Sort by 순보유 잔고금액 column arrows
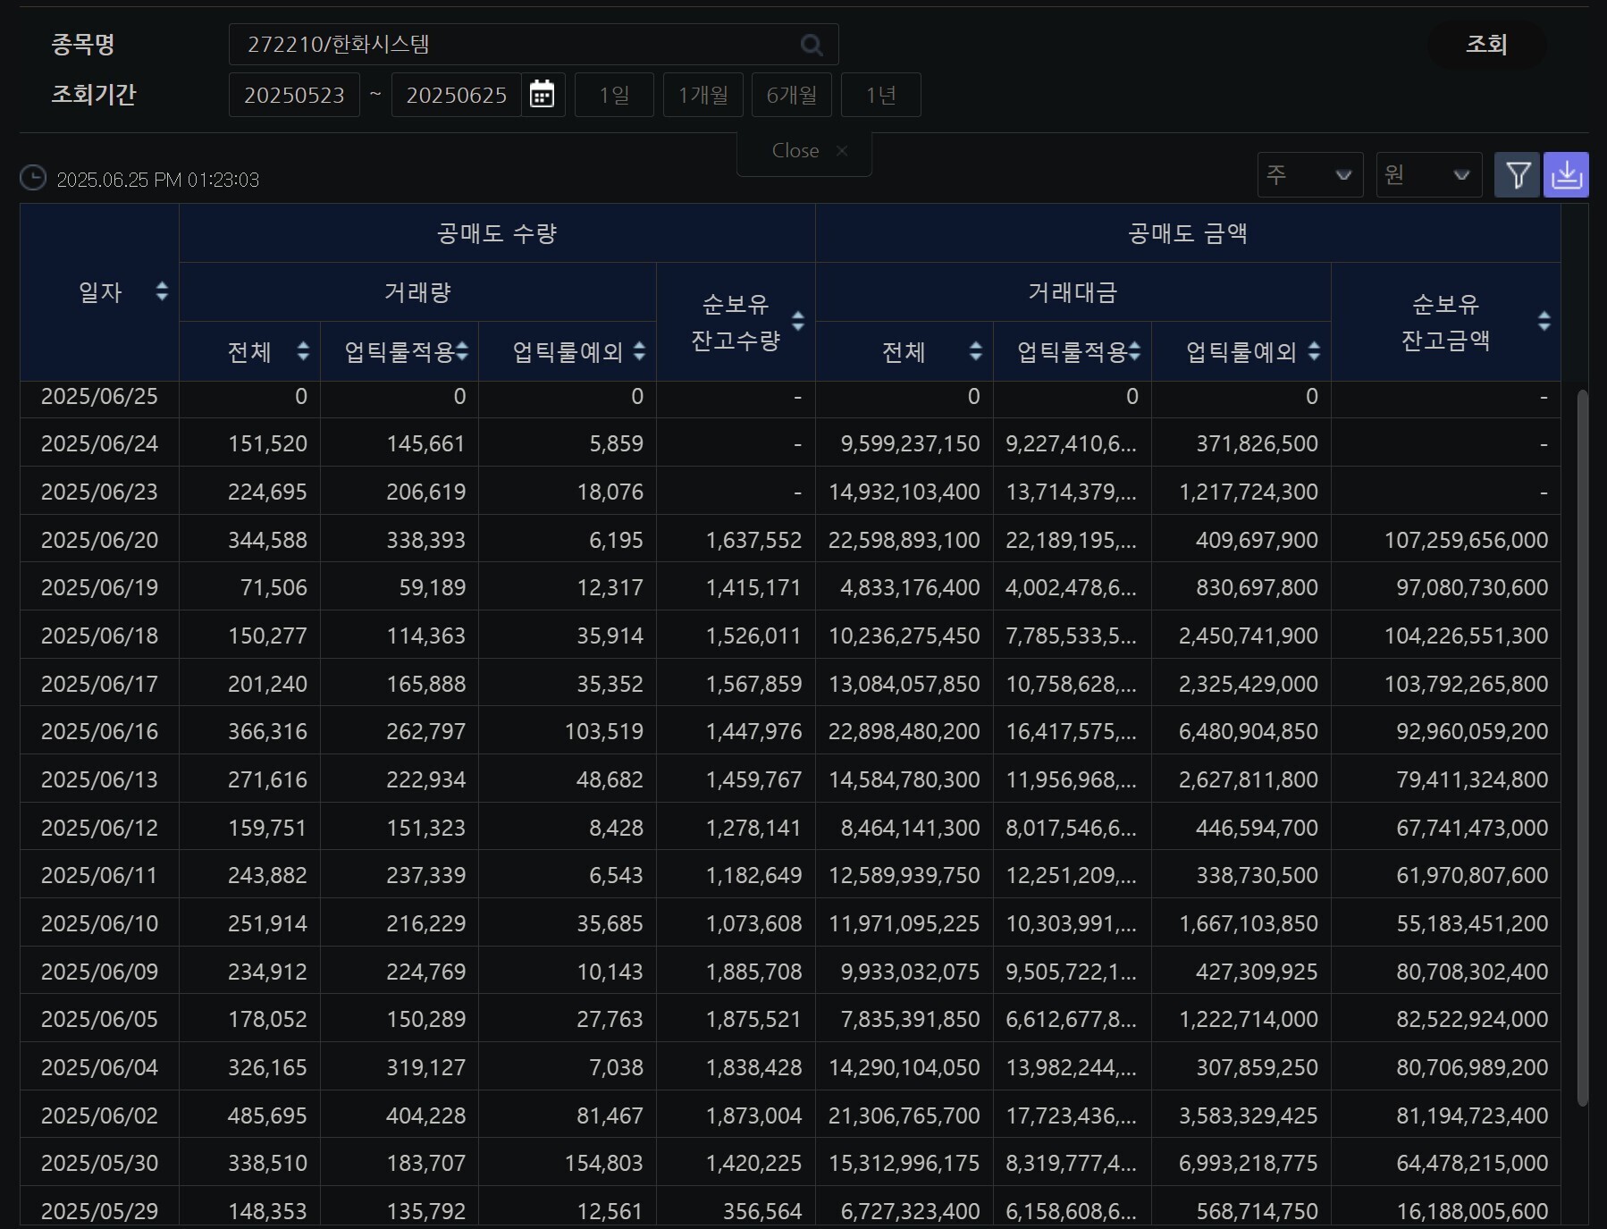The image size is (1607, 1229). pyautogui.click(x=1544, y=321)
